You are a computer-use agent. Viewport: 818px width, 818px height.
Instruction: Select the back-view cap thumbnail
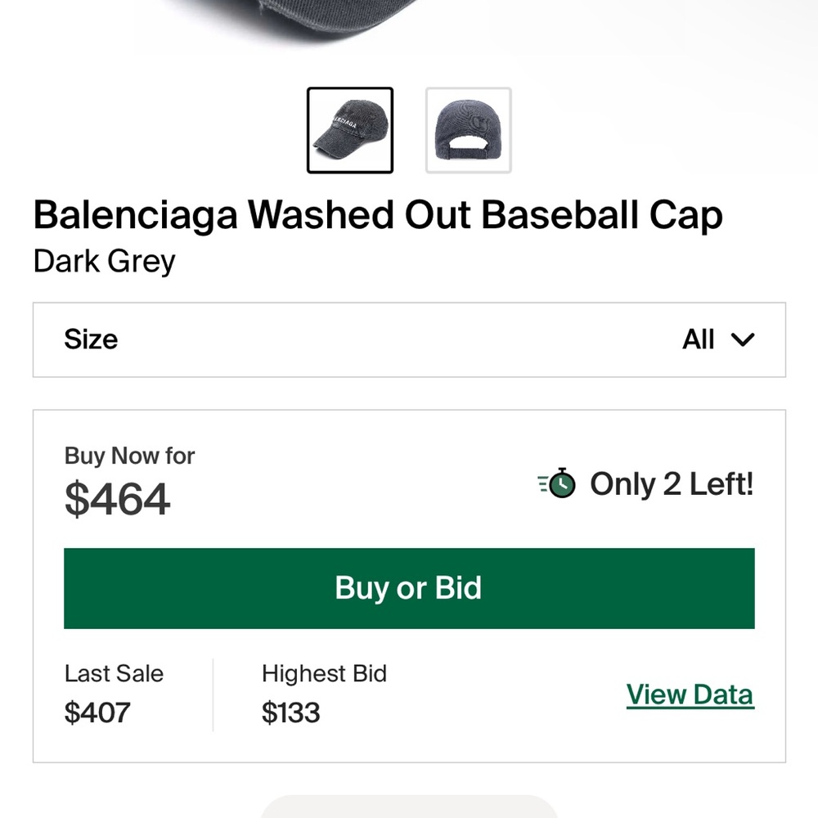pyautogui.click(x=467, y=130)
